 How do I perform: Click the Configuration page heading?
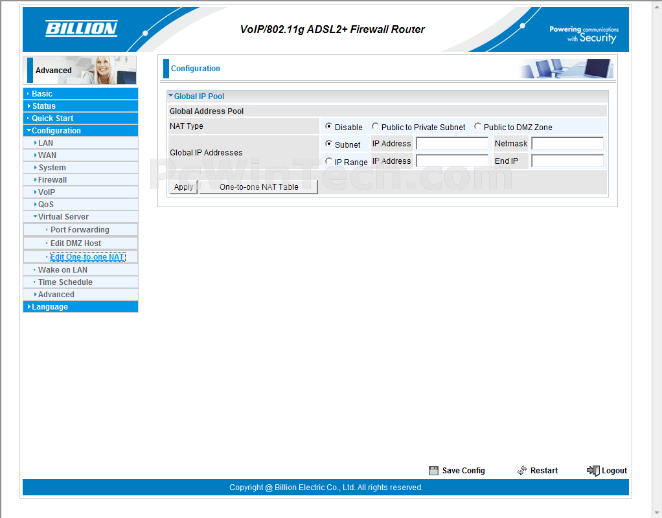click(x=195, y=69)
